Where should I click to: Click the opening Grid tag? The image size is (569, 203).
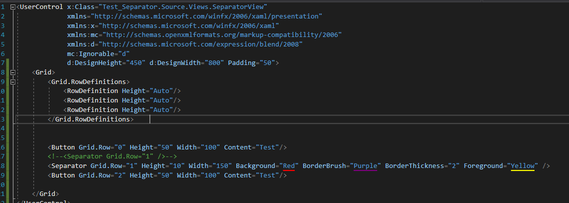tap(43, 72)
